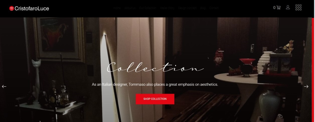Go to previous slide with left arrow
The image size is (315, 122).
coord(4,86)
